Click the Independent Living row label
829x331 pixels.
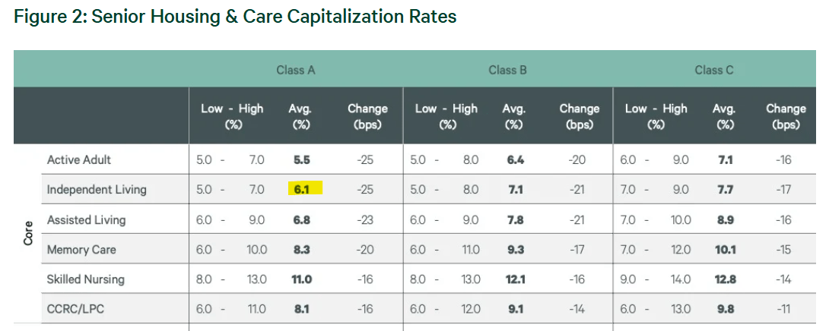click(x=97, y=189)
